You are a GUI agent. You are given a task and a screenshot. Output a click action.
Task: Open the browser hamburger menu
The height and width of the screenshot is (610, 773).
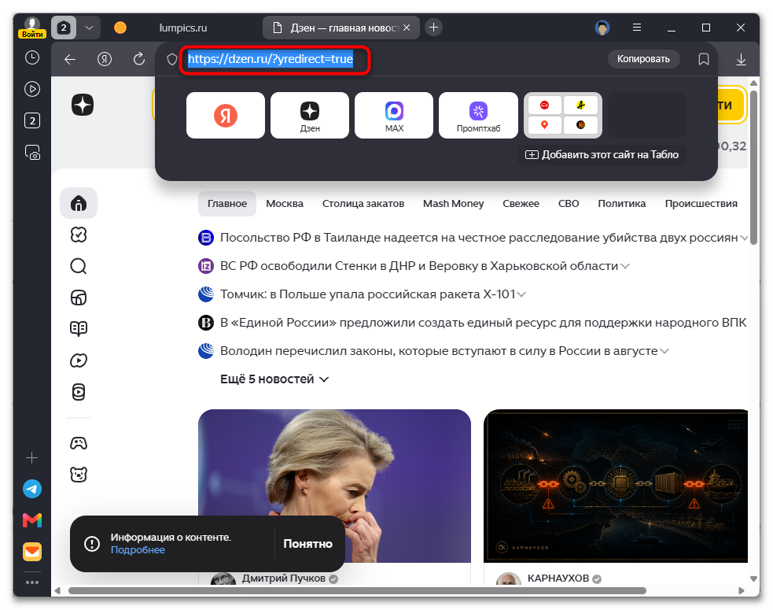point(637,28)
